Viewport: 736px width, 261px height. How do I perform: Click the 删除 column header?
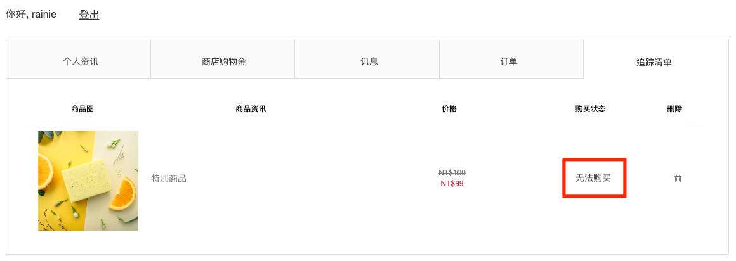point(674,109)
